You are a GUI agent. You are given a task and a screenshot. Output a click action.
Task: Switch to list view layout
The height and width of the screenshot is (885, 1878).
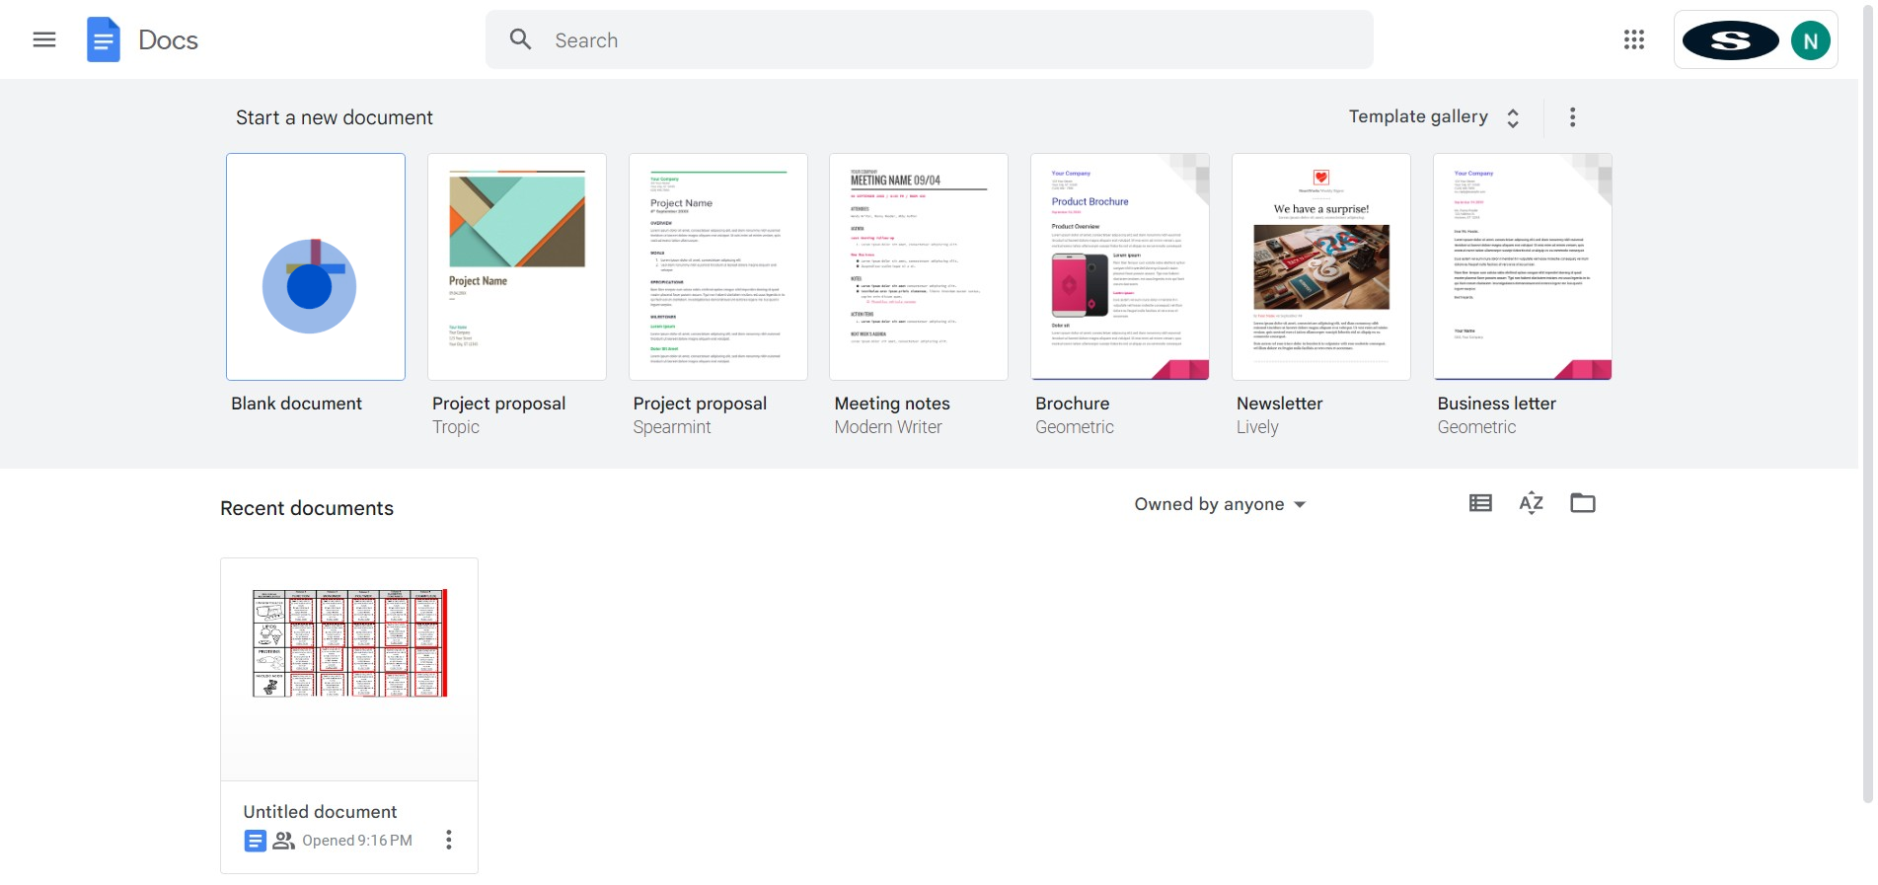click(x=1479, y=503)
